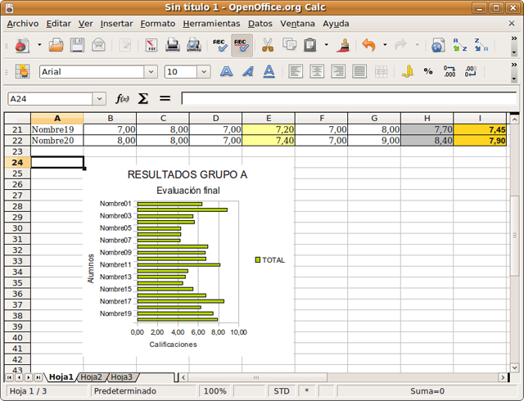
Task: Click the Export as PDF icon
Action: (151, 45)
